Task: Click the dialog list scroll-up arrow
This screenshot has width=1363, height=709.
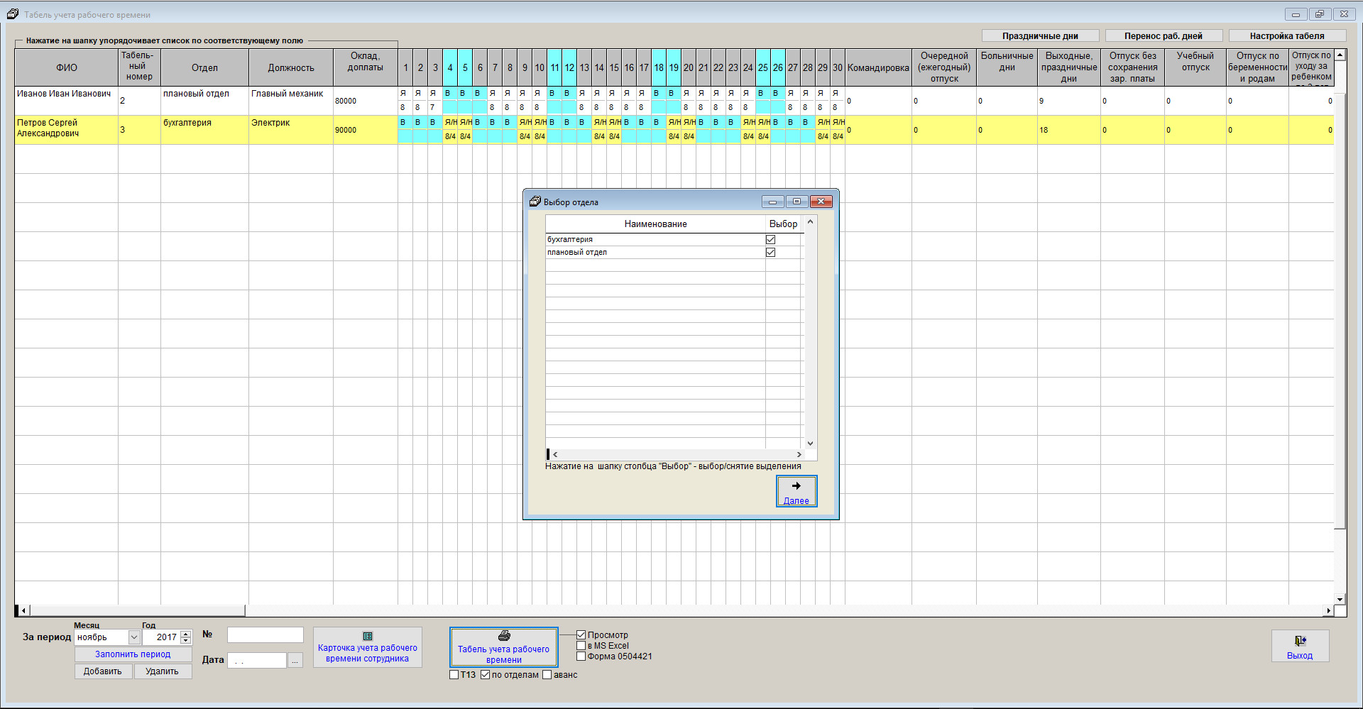Action: [810, 222]
